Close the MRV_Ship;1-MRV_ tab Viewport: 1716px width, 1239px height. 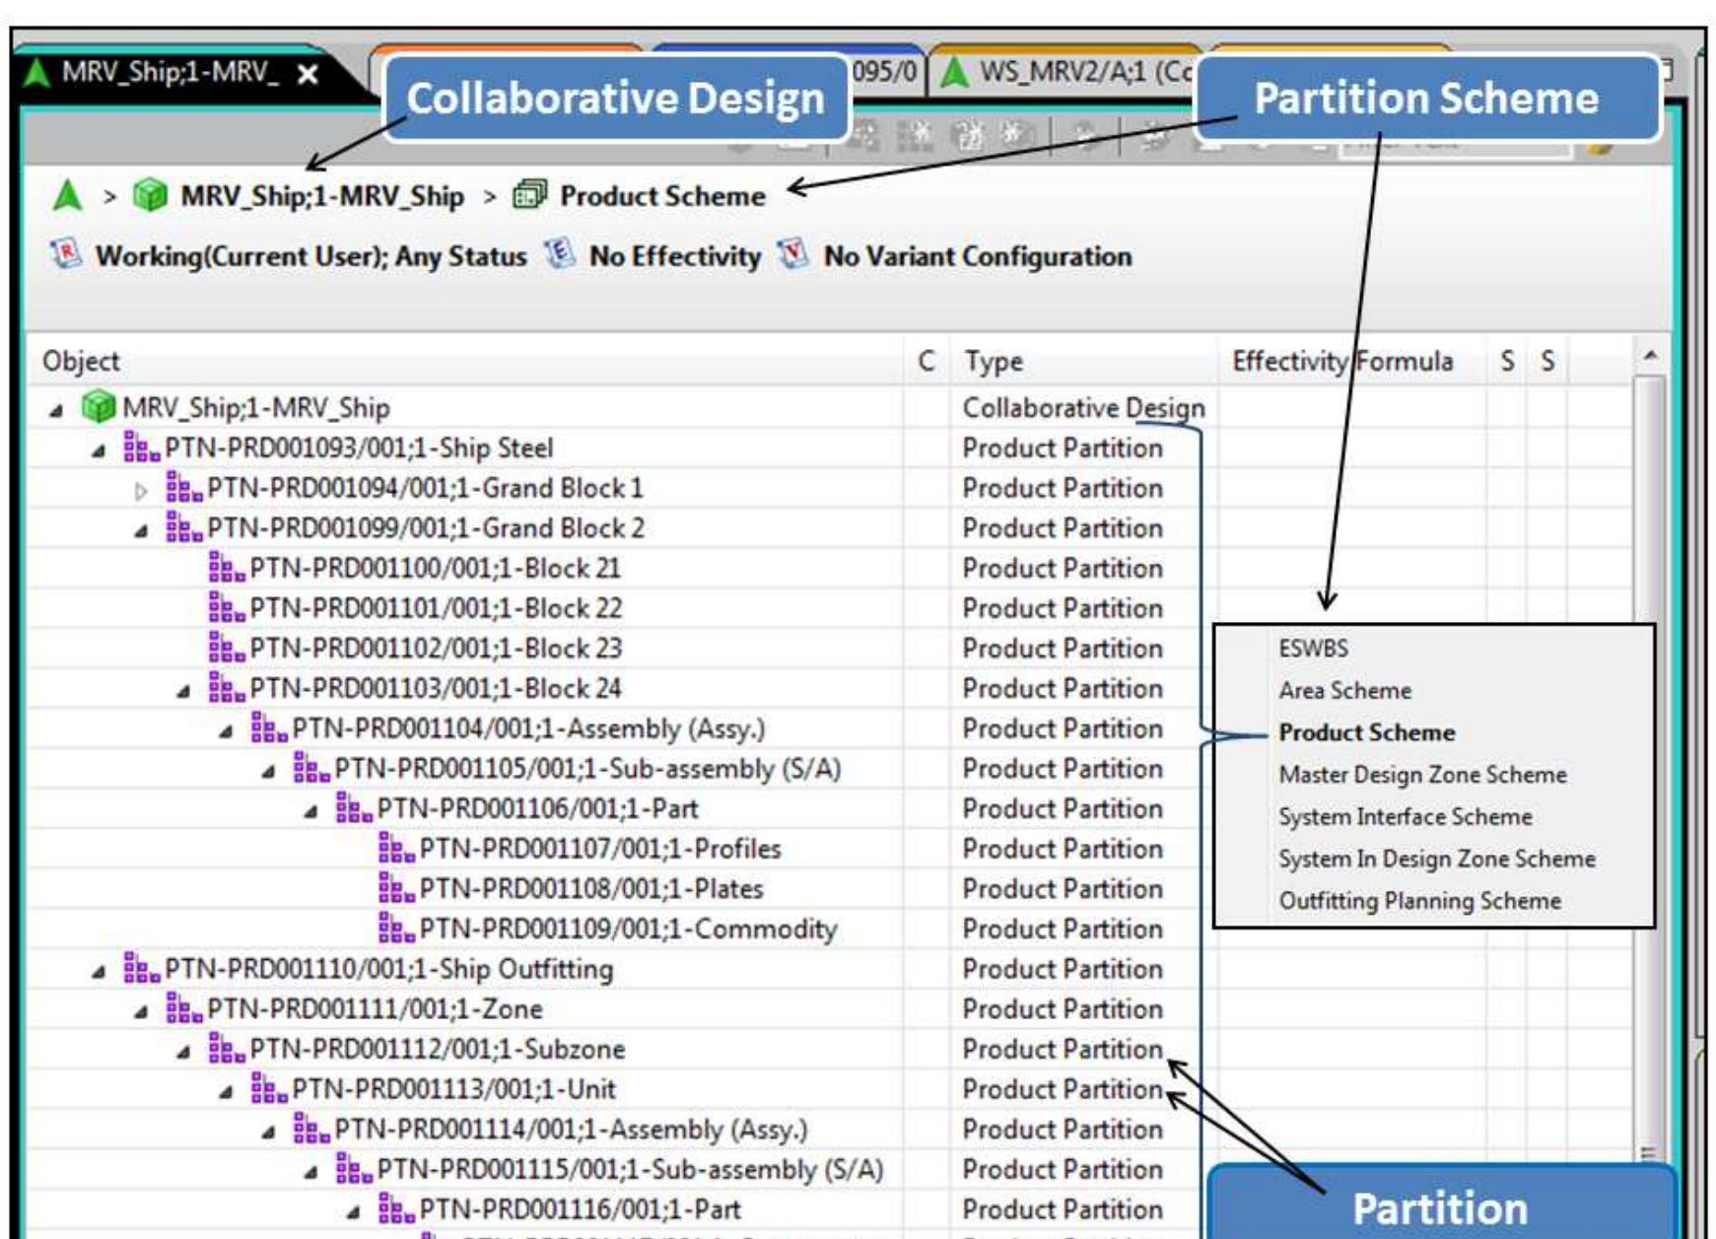pos(309,74)
